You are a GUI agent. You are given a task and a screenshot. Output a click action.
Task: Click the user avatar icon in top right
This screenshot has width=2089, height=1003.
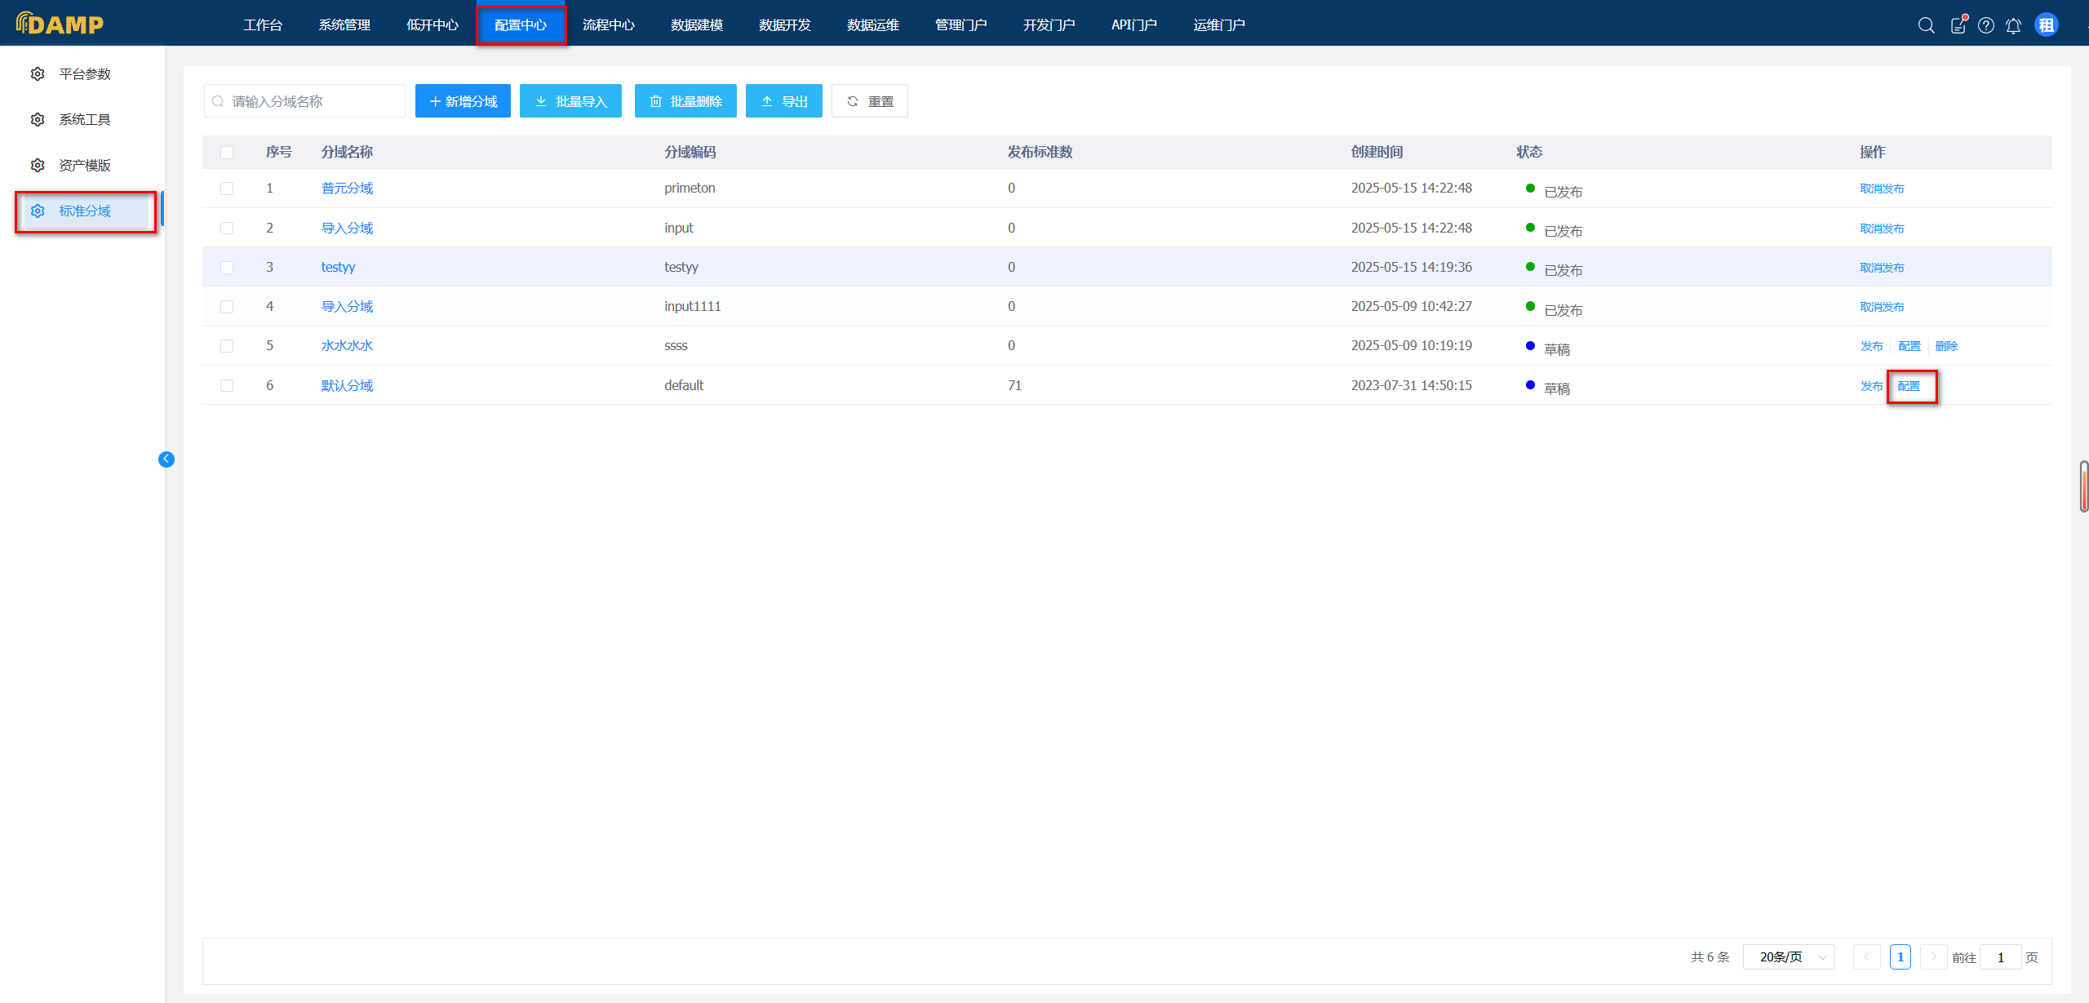pos(2046,25)
